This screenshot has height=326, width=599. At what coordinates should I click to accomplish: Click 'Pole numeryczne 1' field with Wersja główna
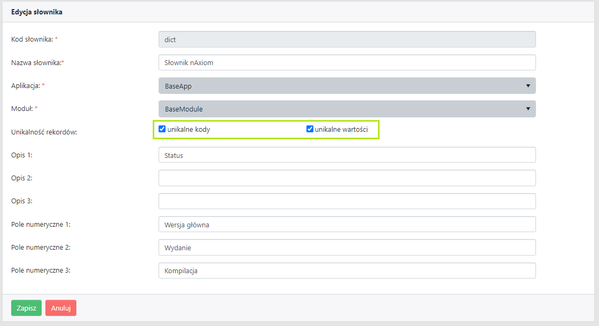click(347, 225)
